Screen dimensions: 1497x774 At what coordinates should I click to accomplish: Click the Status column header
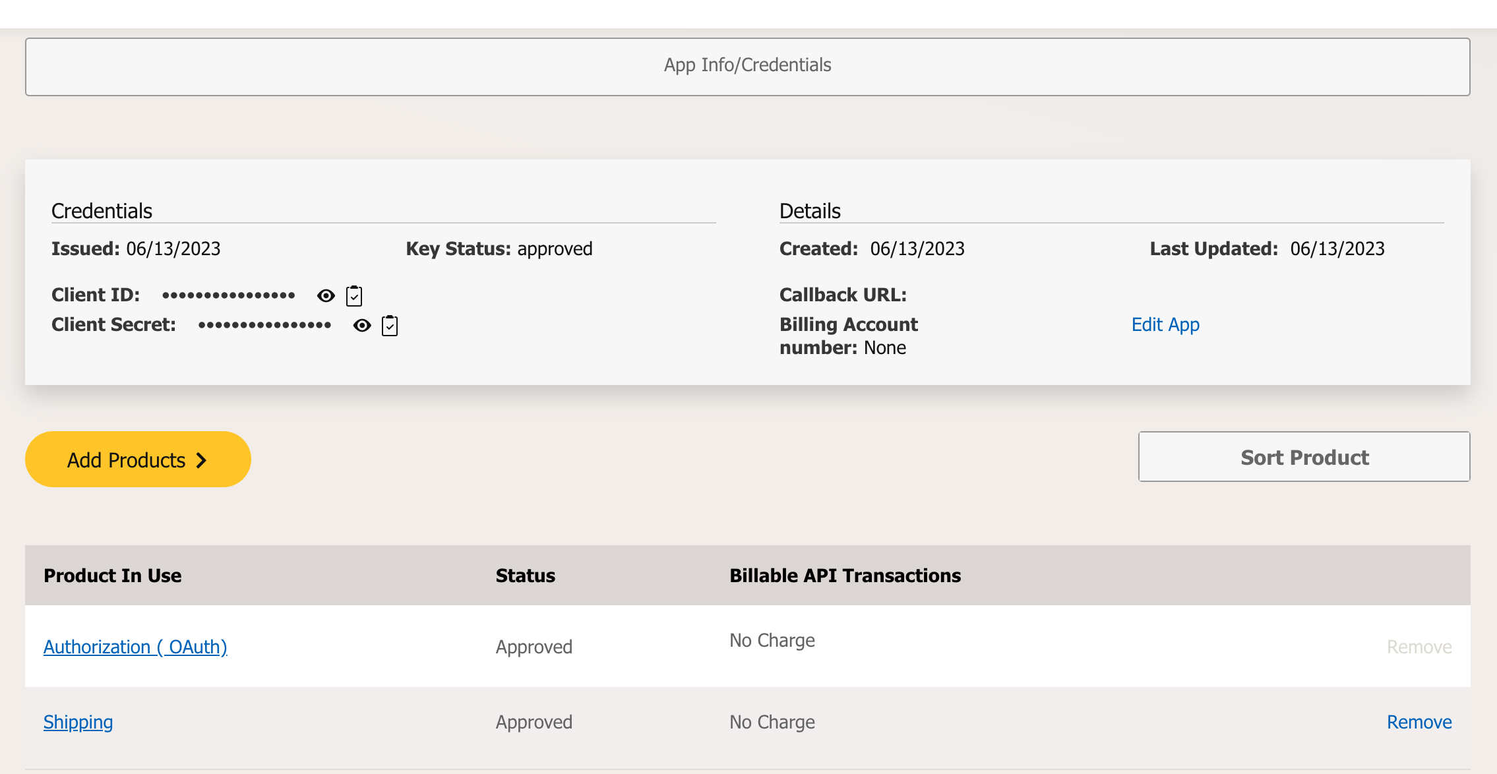point(525,576)
